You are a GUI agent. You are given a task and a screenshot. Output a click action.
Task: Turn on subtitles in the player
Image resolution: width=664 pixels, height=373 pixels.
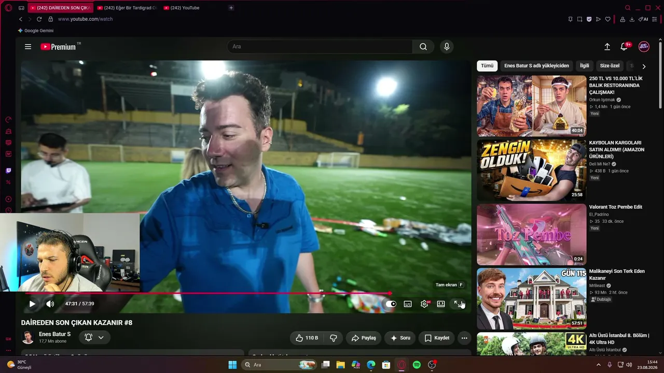point(408,304)
